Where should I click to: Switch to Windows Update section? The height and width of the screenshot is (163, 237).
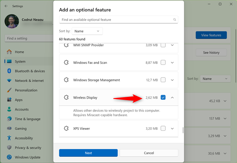(29, 157)
